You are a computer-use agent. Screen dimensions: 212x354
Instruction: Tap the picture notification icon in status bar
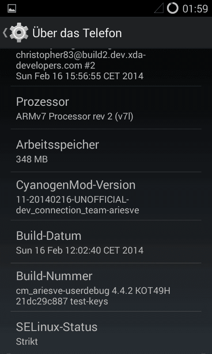click(x=12, y=8)
